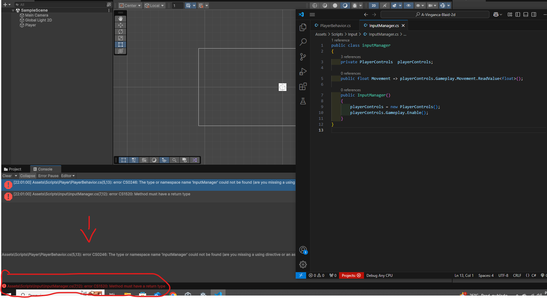The image size is (547, 298).
Task: Toggle Error Pause in the Console
Action: coord(48,176)
